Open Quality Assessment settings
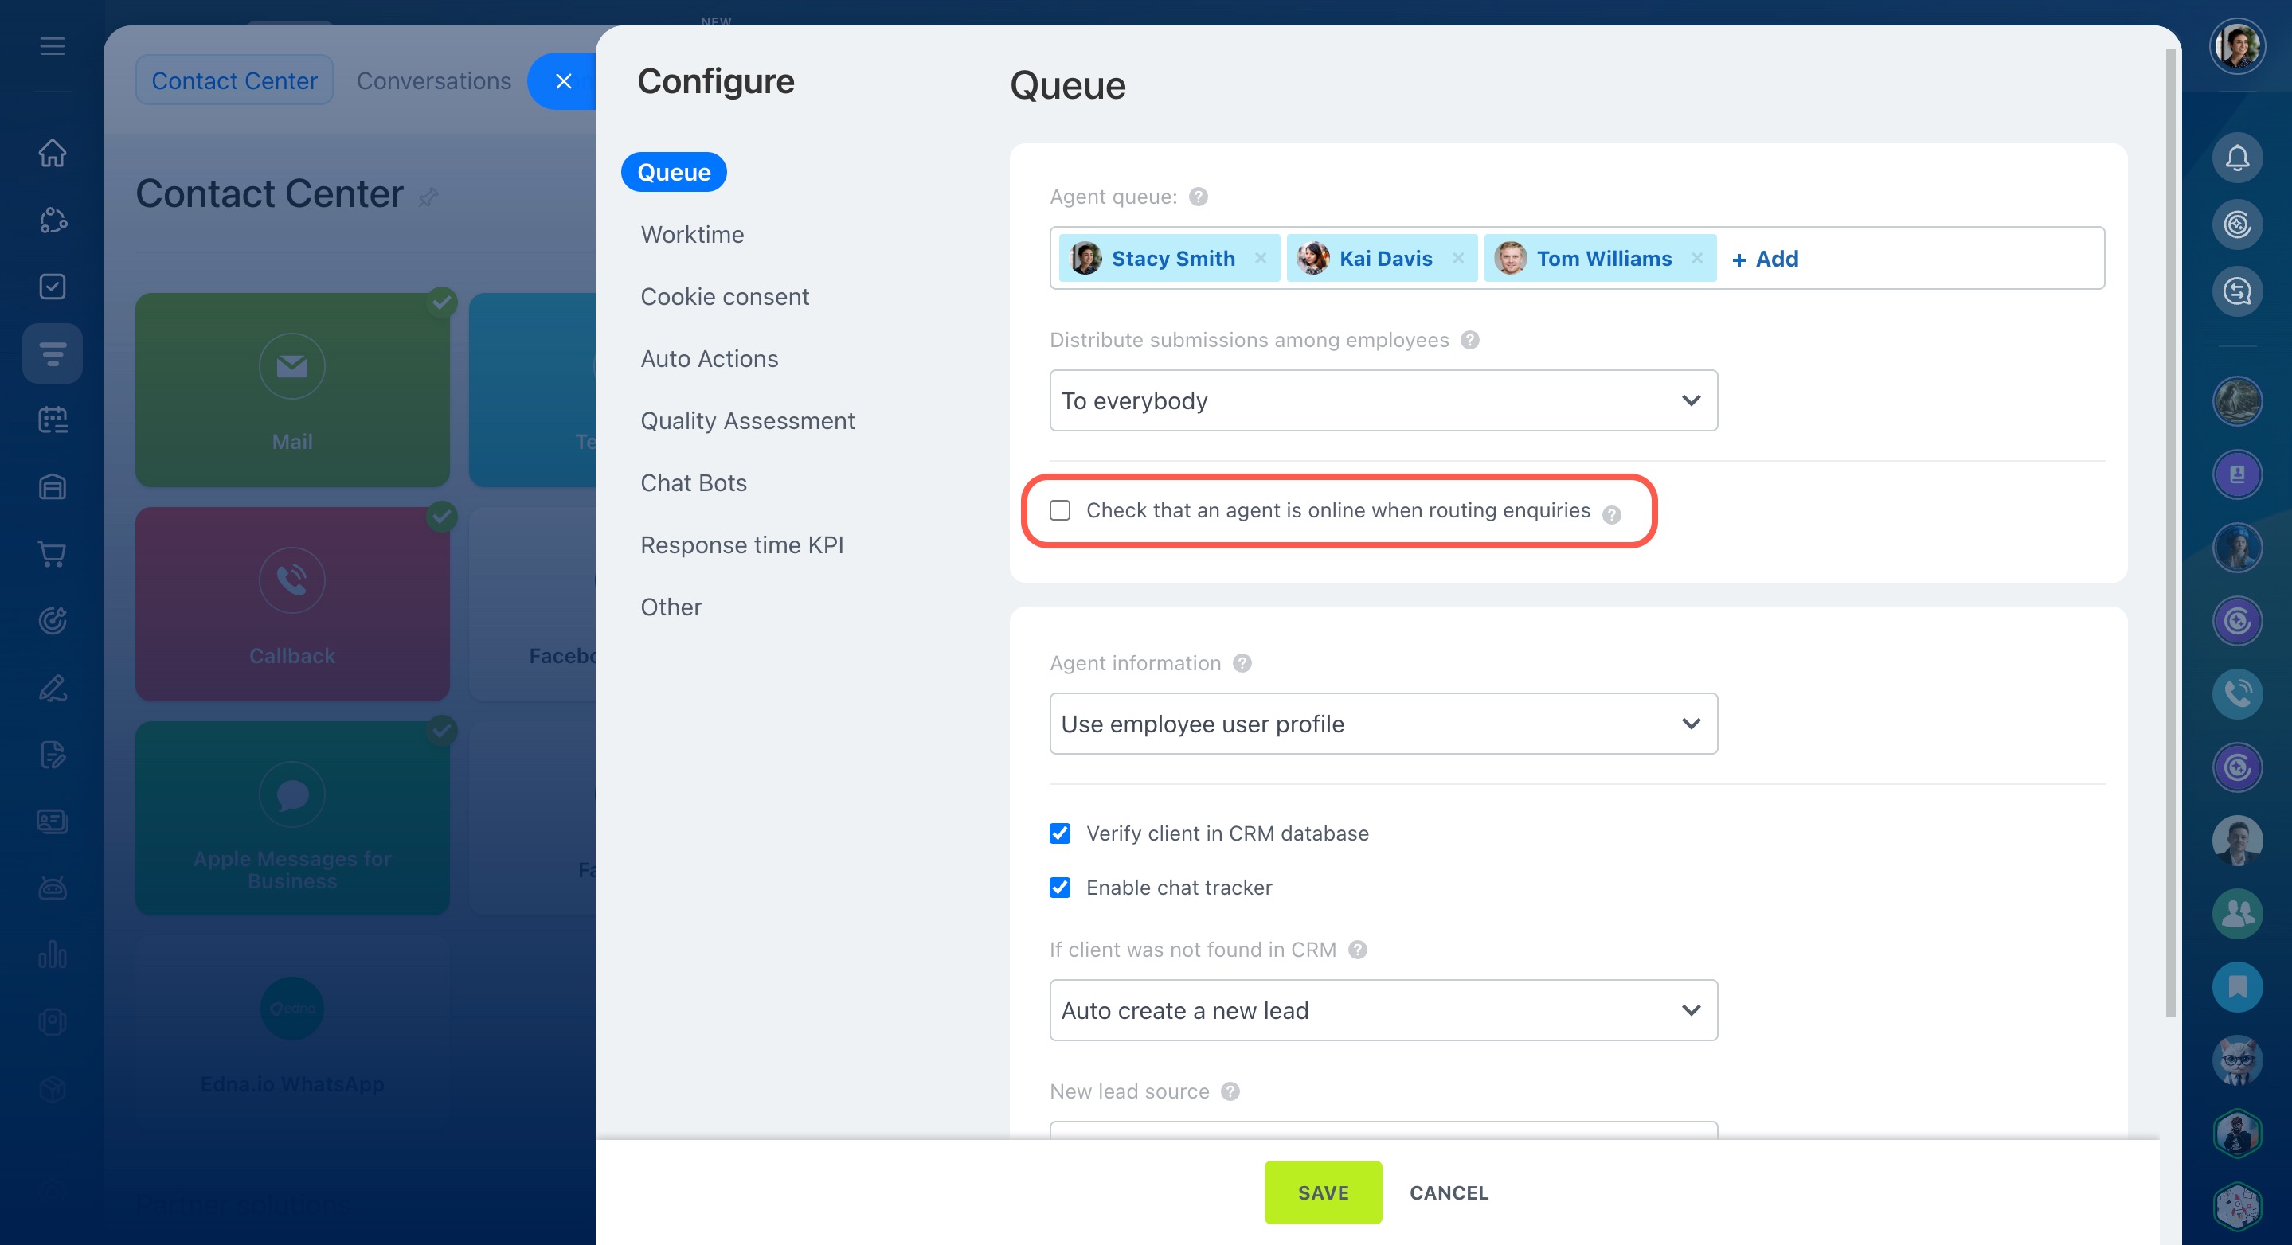This screenshot has width=2292, height=1245. tap(747, 420)
